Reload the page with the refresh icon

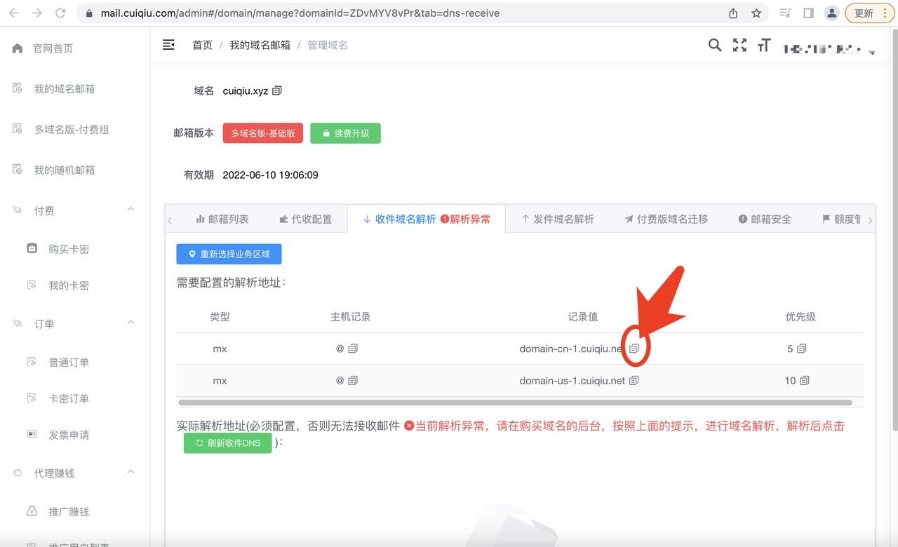pyautogui.click(x=60, y=13)
